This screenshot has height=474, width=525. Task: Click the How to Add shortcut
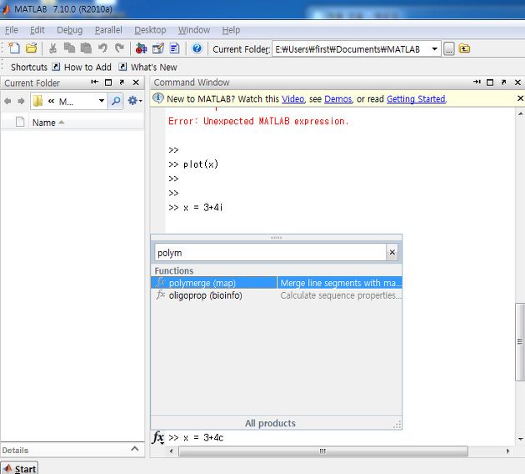(82, 67)
